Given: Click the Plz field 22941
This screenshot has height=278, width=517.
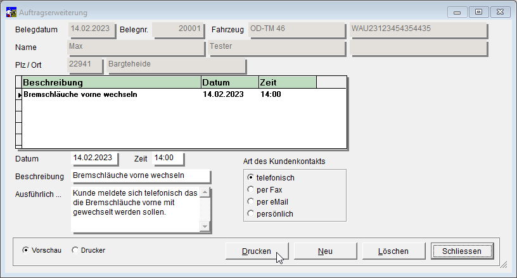Looking at the screenshot, I should click(85, 65).
